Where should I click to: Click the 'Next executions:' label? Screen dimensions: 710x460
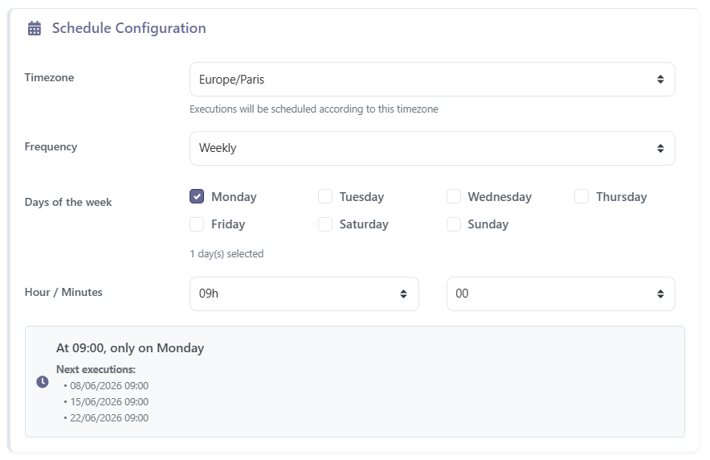(96, 369)
